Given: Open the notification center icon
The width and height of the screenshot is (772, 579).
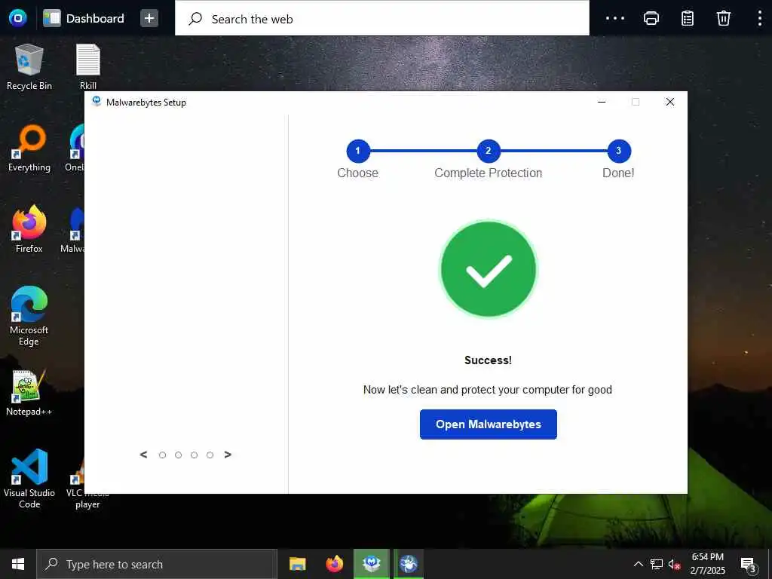Looking at the screenshot, I should coord(748,564).
